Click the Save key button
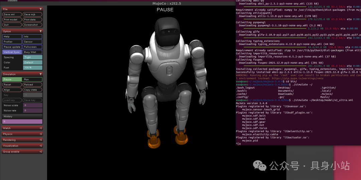 click(32, 100)
